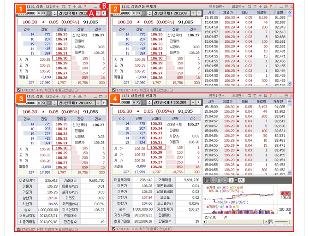
Task: Open the chart interval dropdown next to 1
Action: click(x=236, y=180)
